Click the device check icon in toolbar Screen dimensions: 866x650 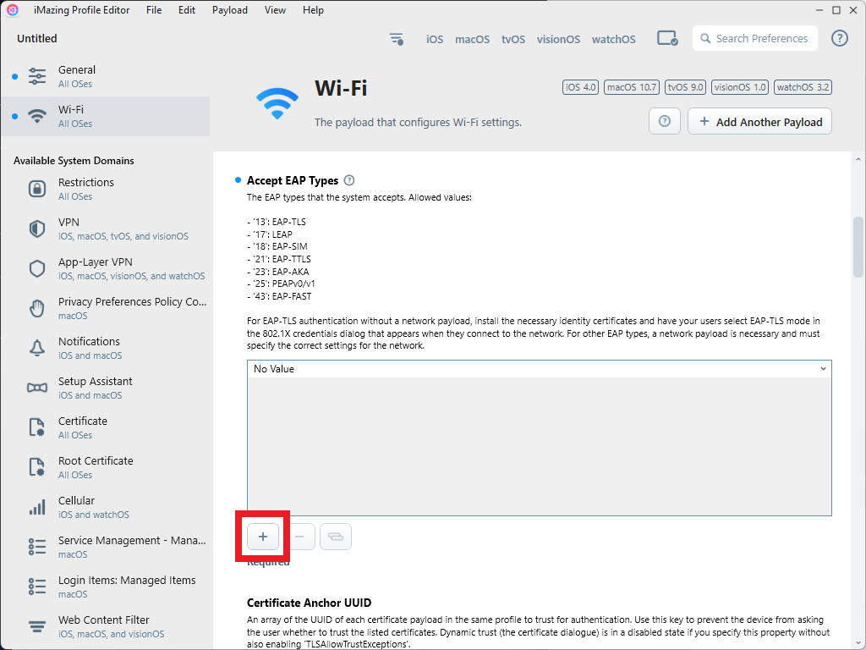667,39
